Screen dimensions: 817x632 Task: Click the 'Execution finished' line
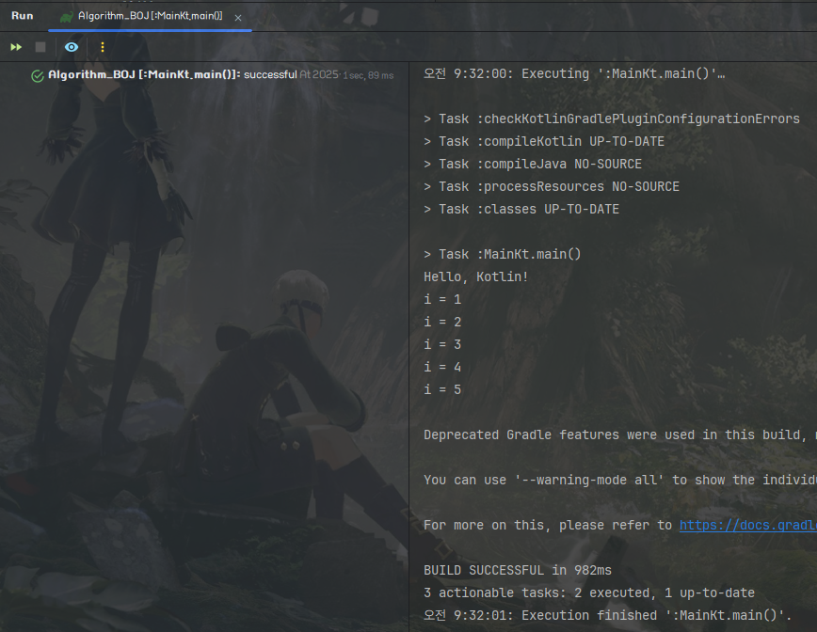[607, 616]
